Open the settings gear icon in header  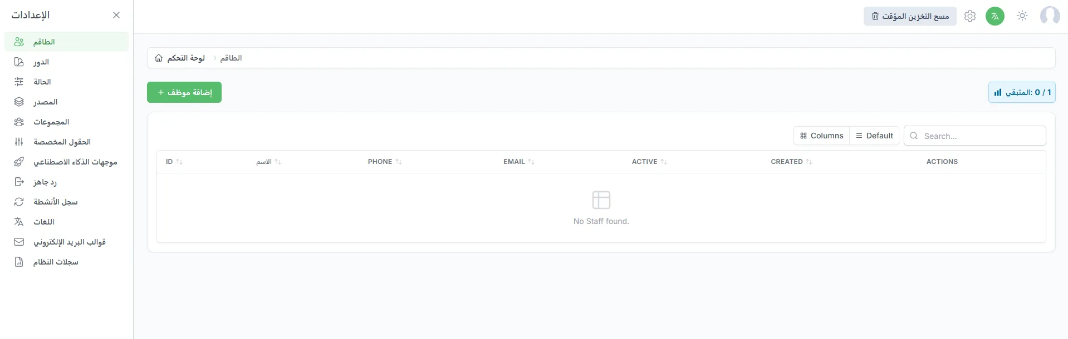pyautogui.click(x=970, y=16)
